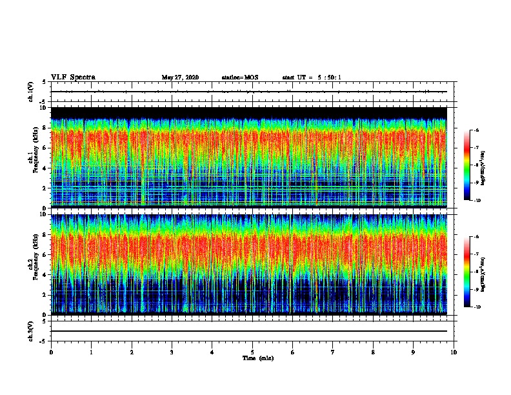
Task: Click the '4' kHz tick on ch.1 axis
Action: 45,168
